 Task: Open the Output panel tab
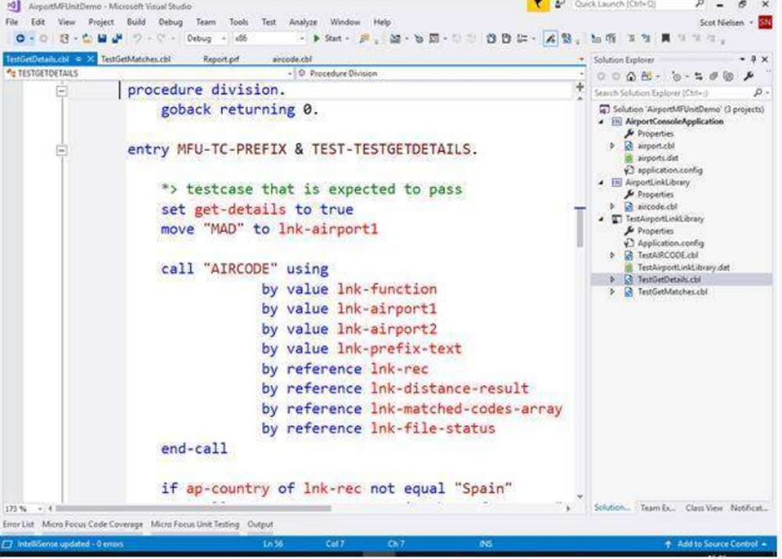pyautogui.click(x=260, y=524)
